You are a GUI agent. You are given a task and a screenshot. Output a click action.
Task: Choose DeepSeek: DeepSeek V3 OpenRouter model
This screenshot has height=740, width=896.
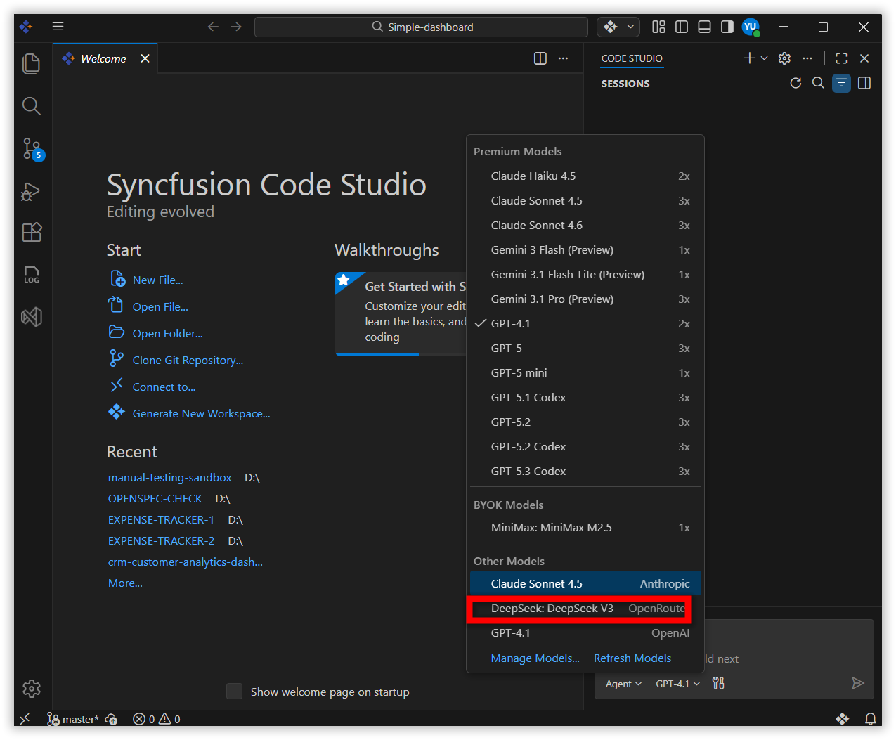(585, 609)
